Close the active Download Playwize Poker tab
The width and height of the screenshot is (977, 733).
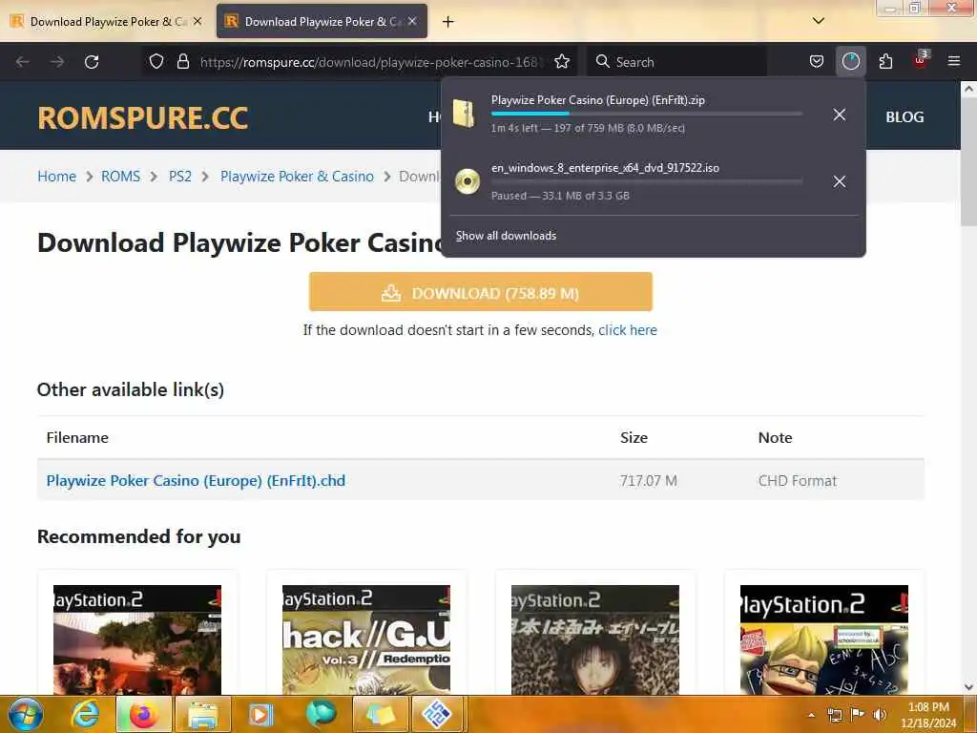coord(412,21)
